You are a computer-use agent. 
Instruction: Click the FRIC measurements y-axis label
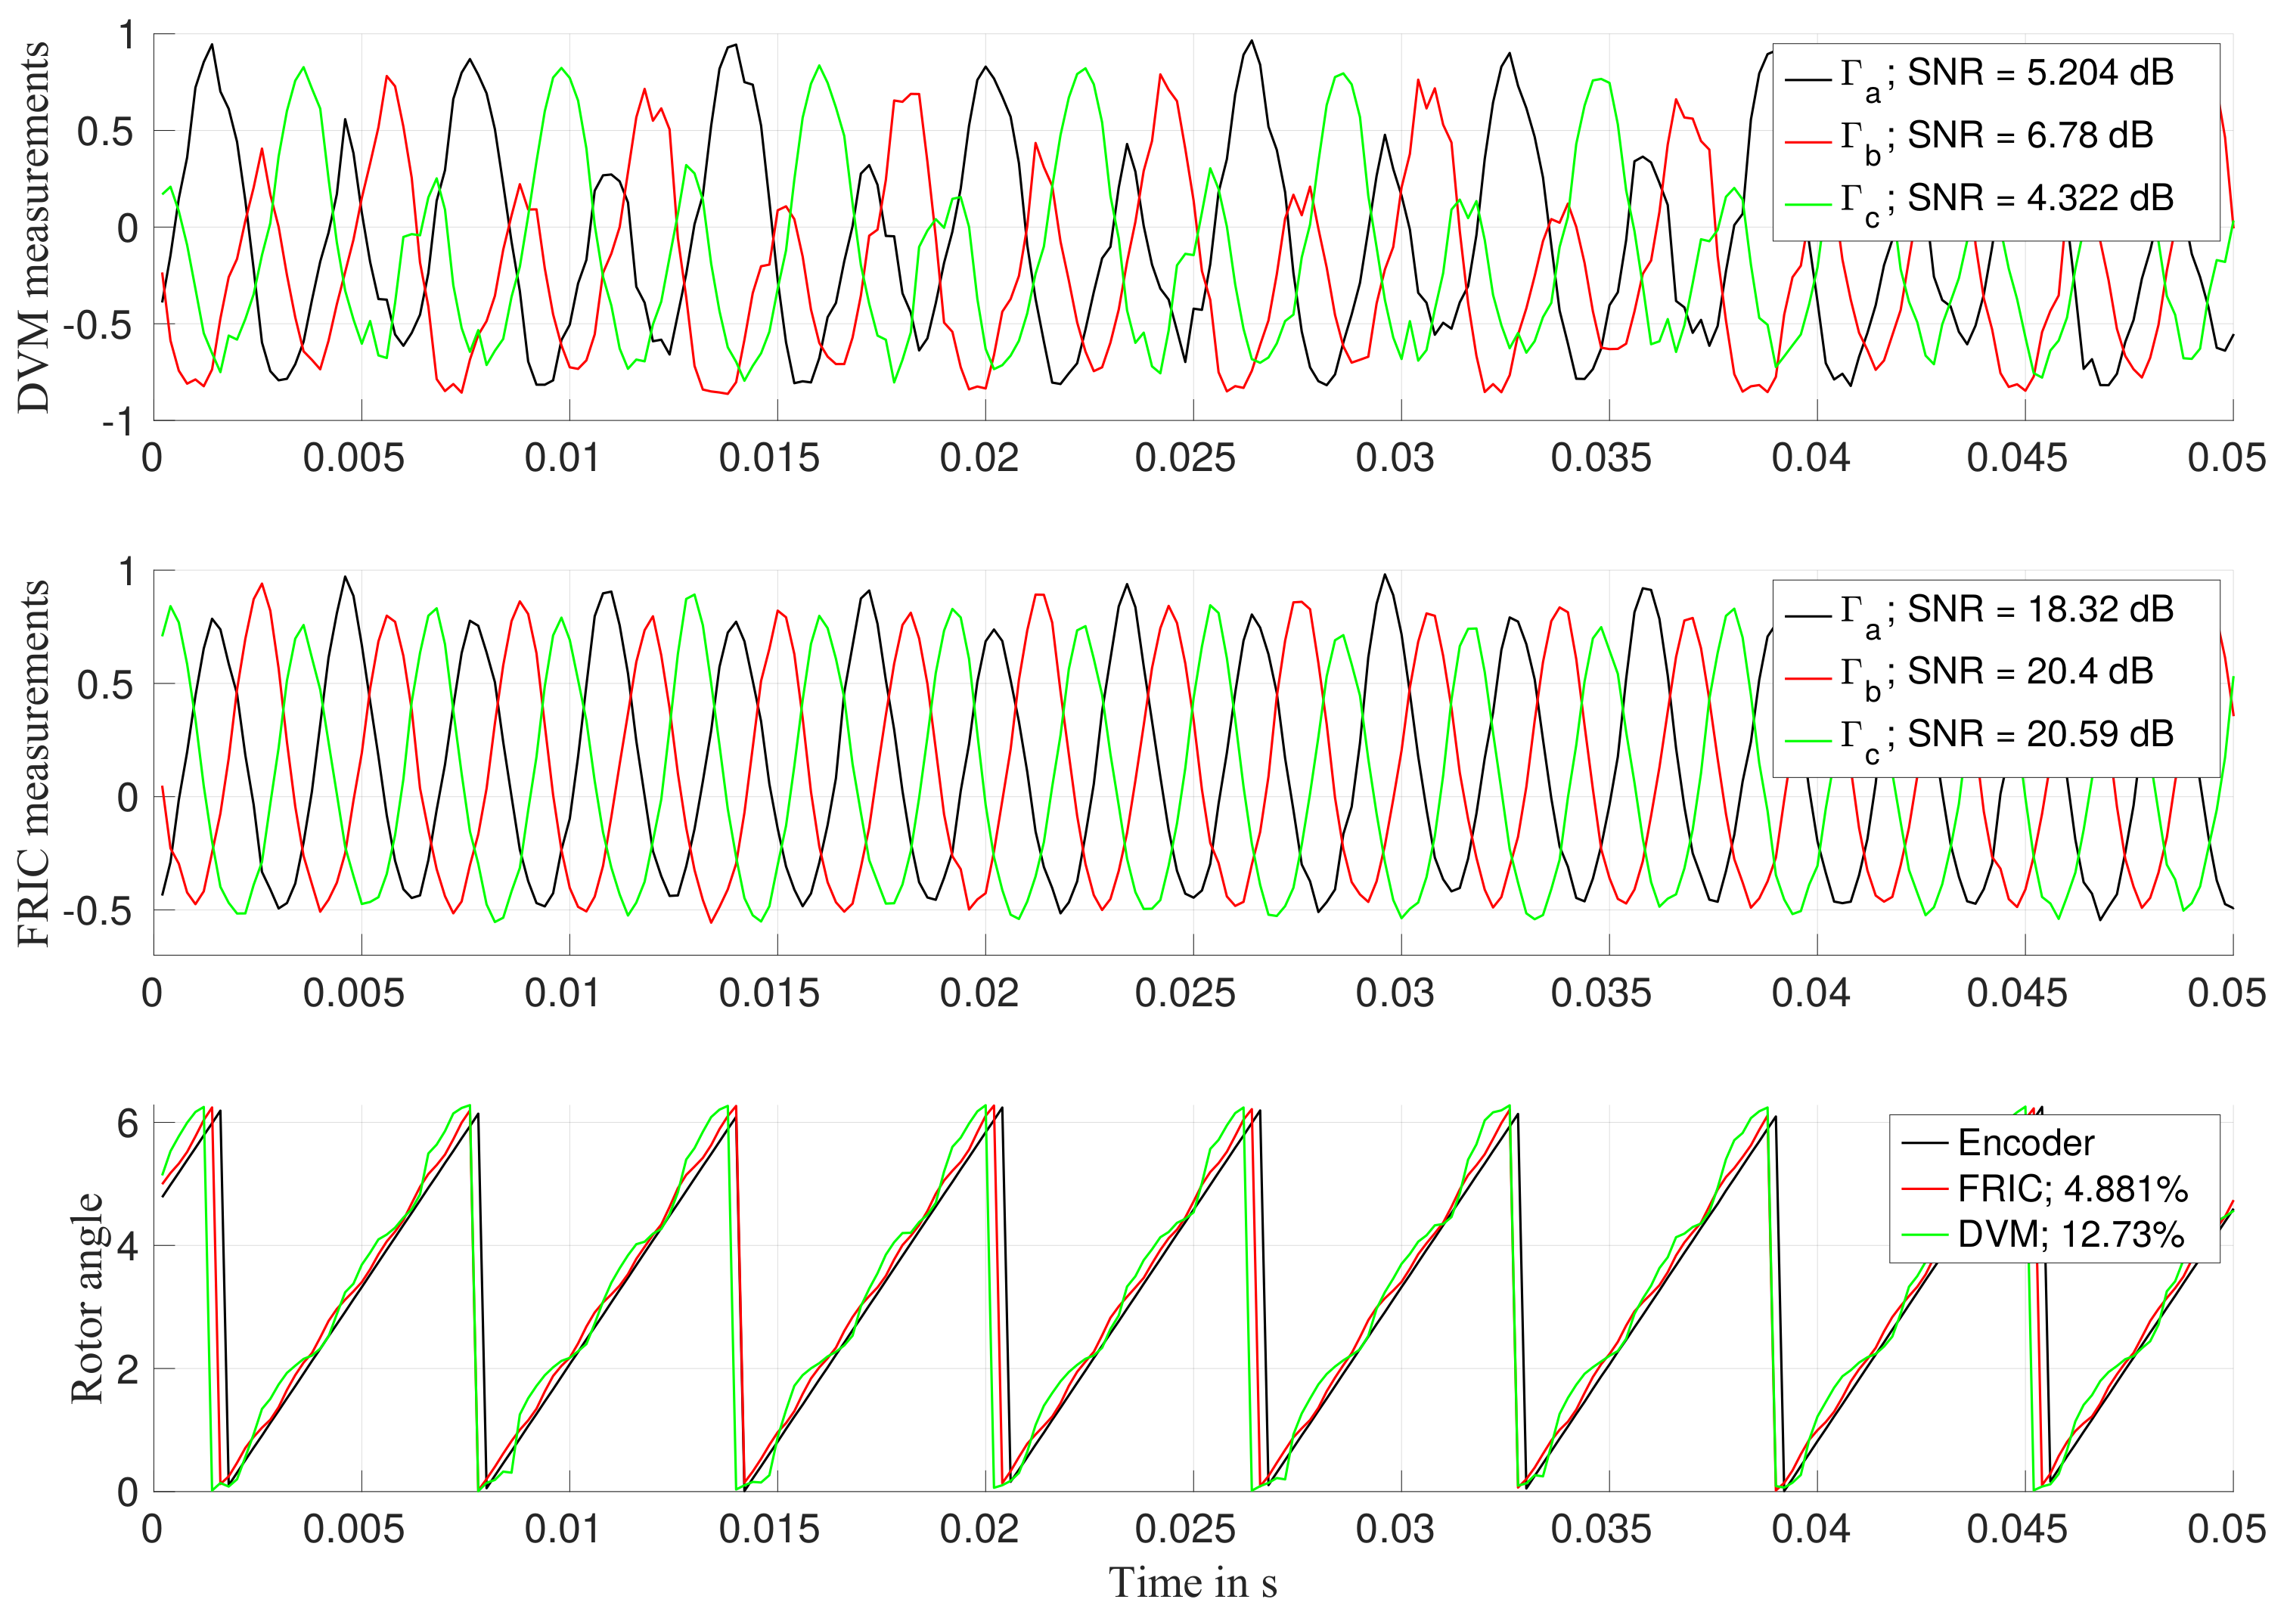click(33, 763)
